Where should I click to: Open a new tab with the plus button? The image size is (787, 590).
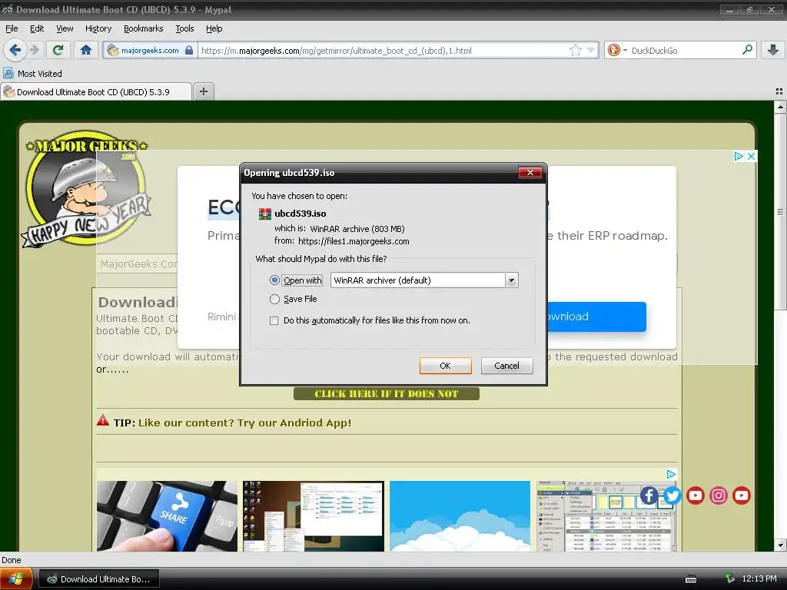203,91
